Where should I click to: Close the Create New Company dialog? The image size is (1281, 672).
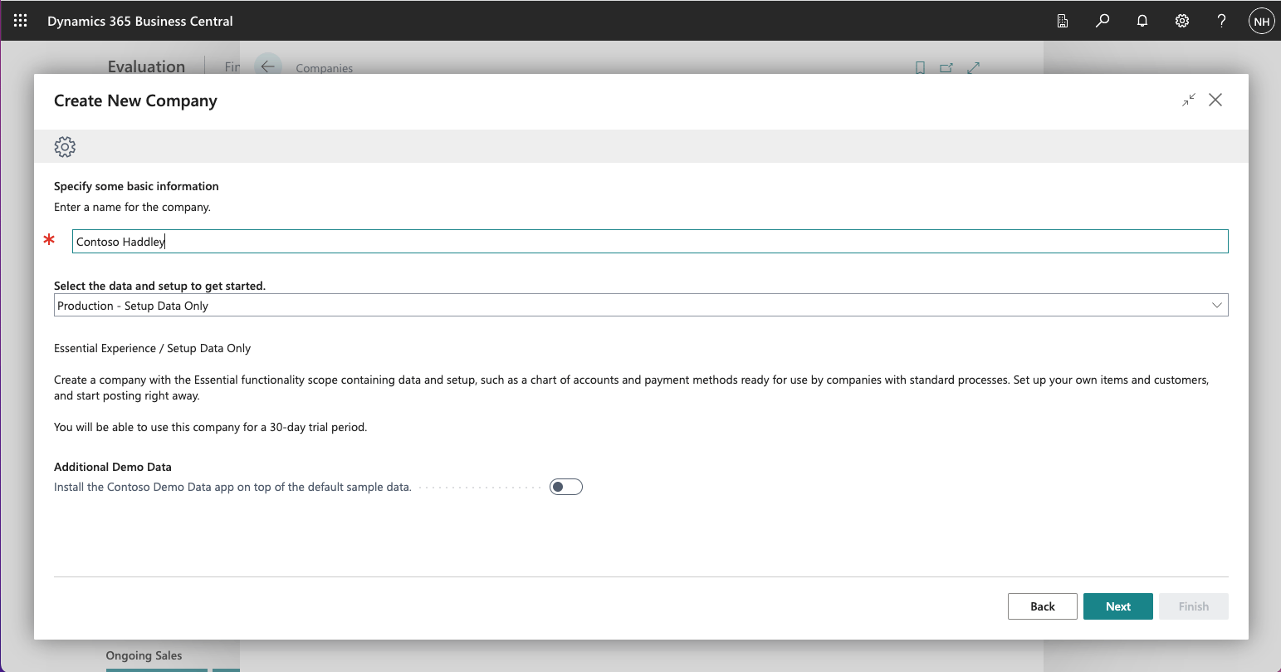pyautogui.click(x=1215, y=100)
